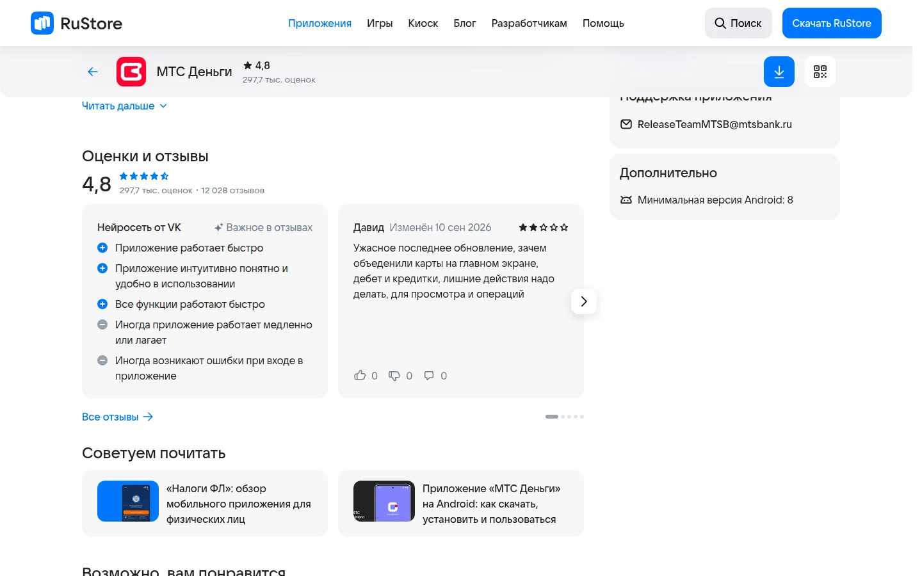922x576 pixels.
Task: Click the Скачать RuStore button
Action: coord(832,23)
